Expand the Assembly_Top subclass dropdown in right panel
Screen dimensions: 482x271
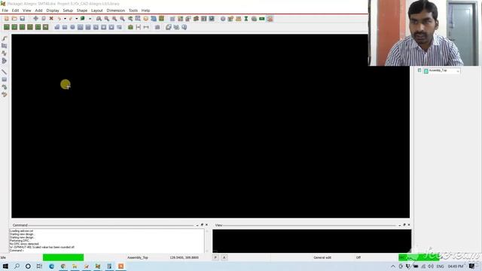[458, 71]
